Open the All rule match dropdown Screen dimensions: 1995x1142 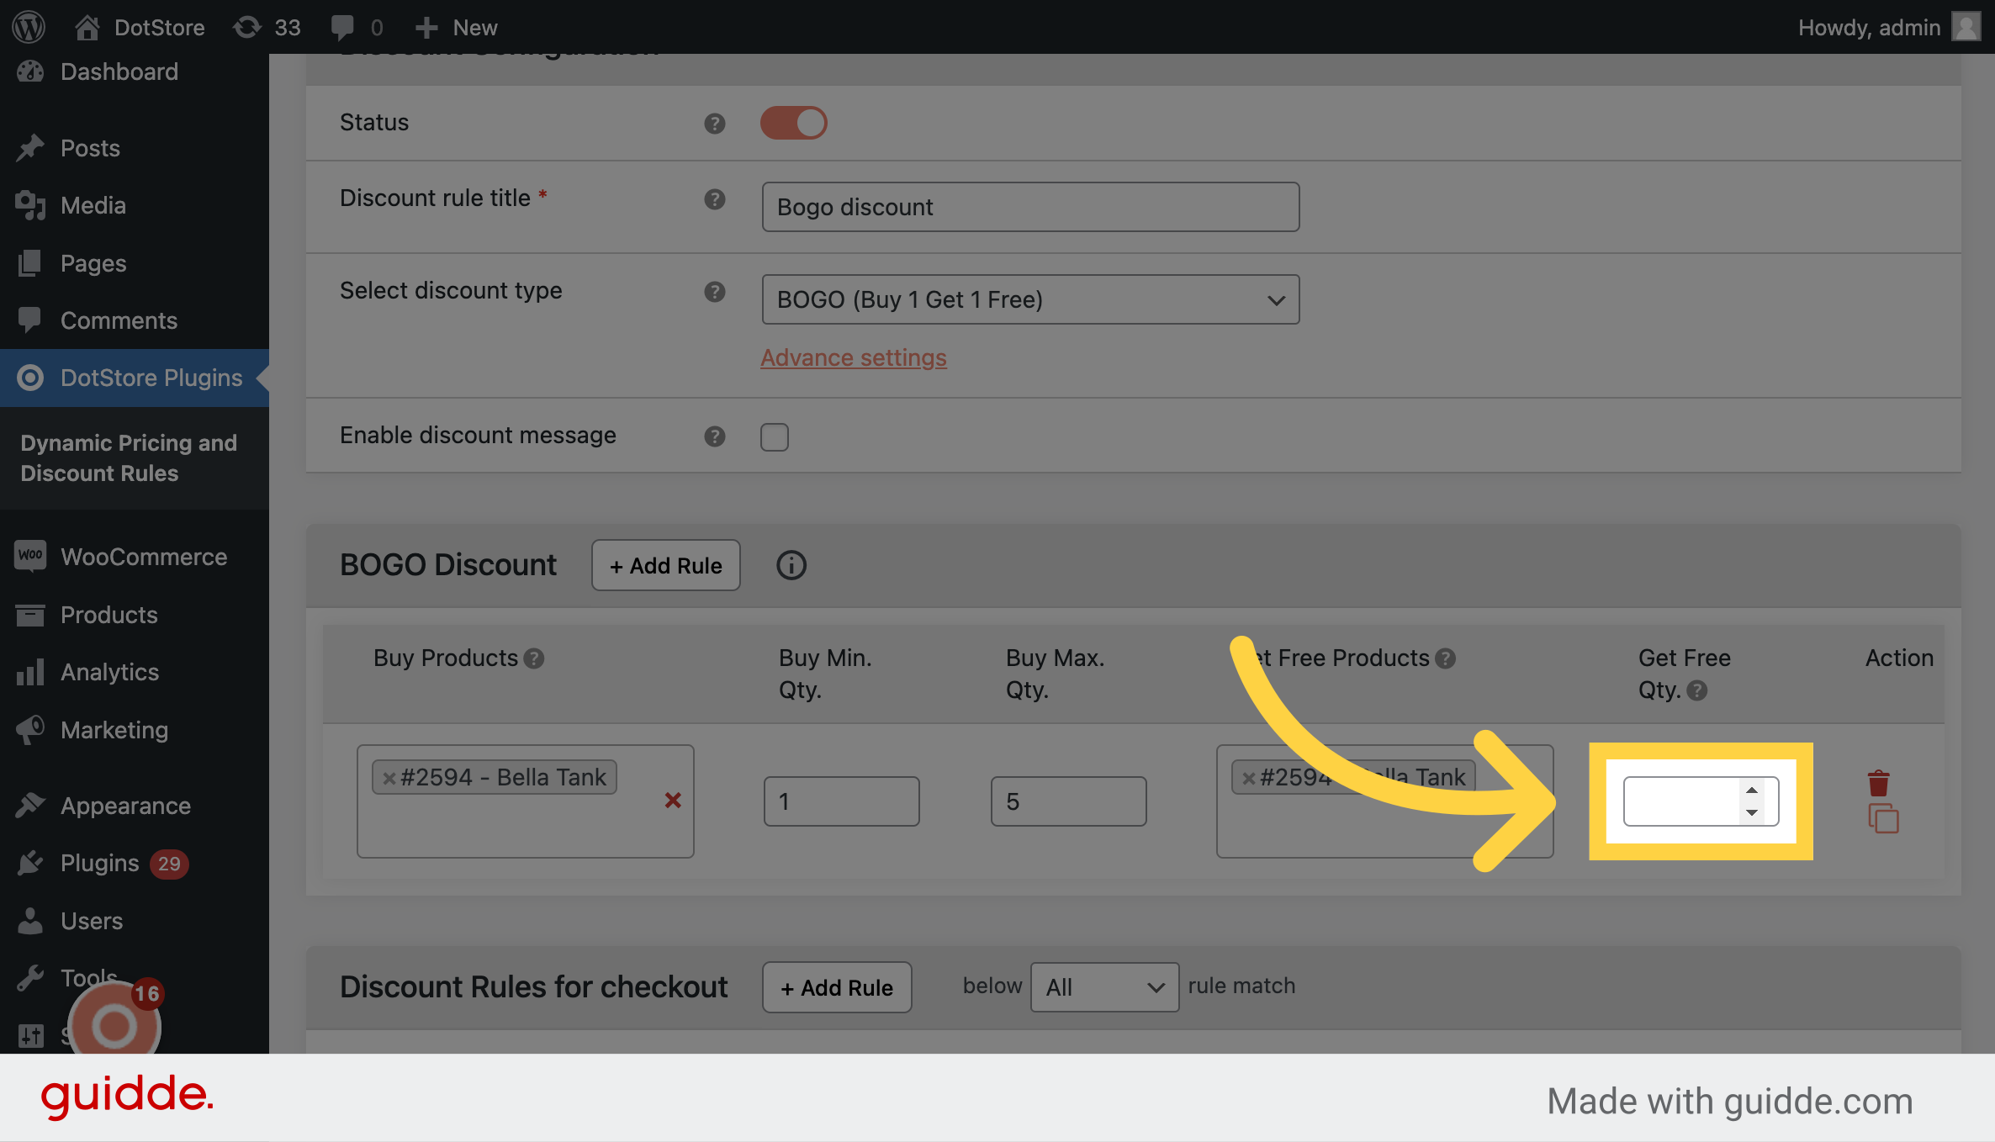pyautogui.click(x=1104, y=987)
